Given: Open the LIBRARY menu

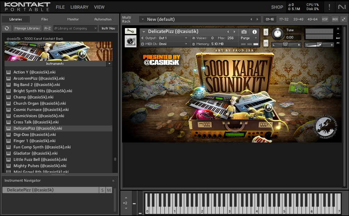Looking at the screenshot, I should point(79,7).
